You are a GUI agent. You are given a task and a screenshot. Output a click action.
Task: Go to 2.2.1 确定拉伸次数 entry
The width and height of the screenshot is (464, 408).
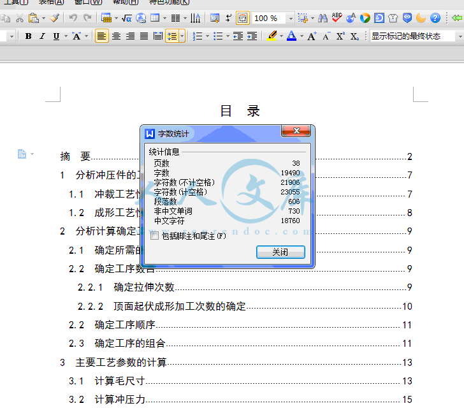245,288
